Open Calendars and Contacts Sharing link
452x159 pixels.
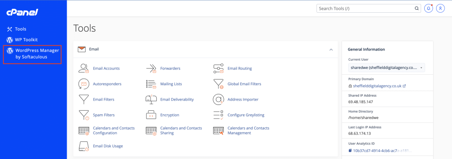click(x=181, y=130)
